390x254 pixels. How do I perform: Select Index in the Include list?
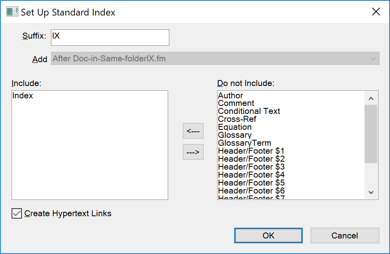coord(23,96)
